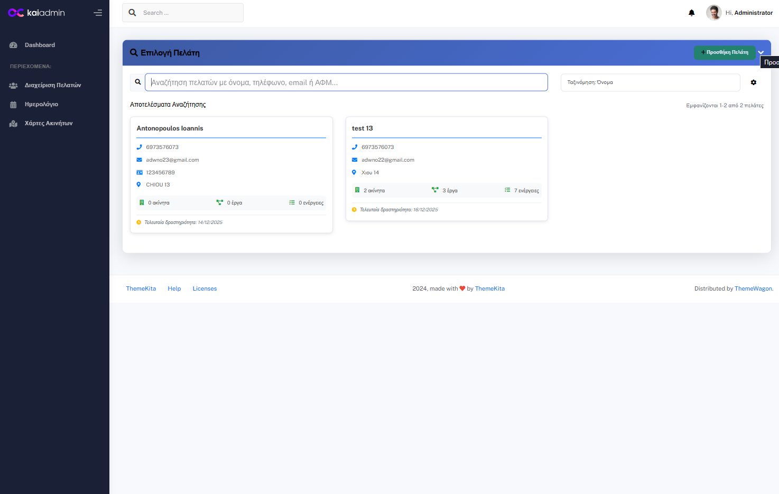This screenshot has height=494, width=779.
Task: Open the Ταξινόμηση: Όνομα sorting dropdown
Action: (650, 82)
